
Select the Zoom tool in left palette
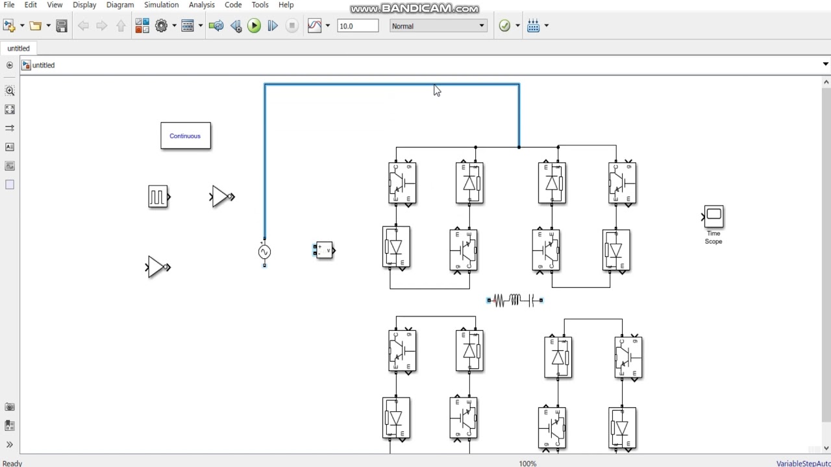[10, 91]
